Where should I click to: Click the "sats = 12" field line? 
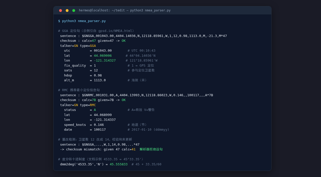point(81,70)
